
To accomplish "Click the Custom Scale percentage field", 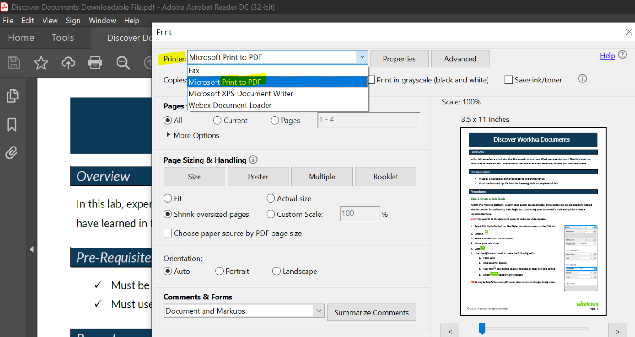I will 360,214.
